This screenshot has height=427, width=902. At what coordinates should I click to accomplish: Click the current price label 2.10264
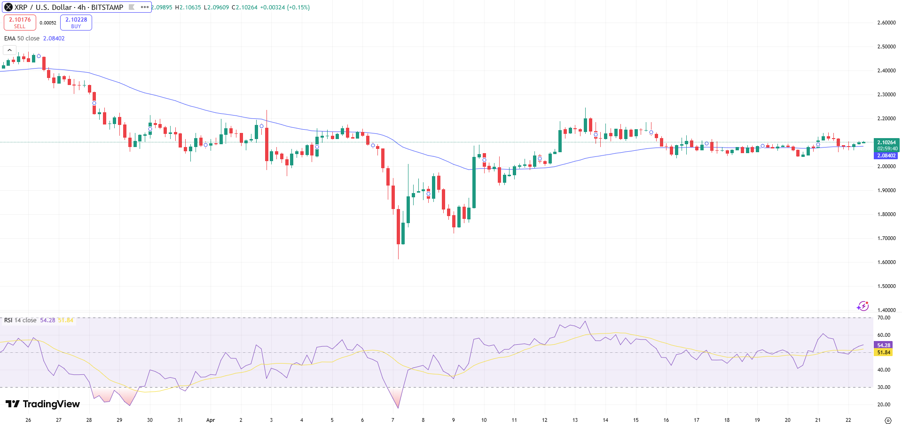pyautogui.click(x=886, y=142)
